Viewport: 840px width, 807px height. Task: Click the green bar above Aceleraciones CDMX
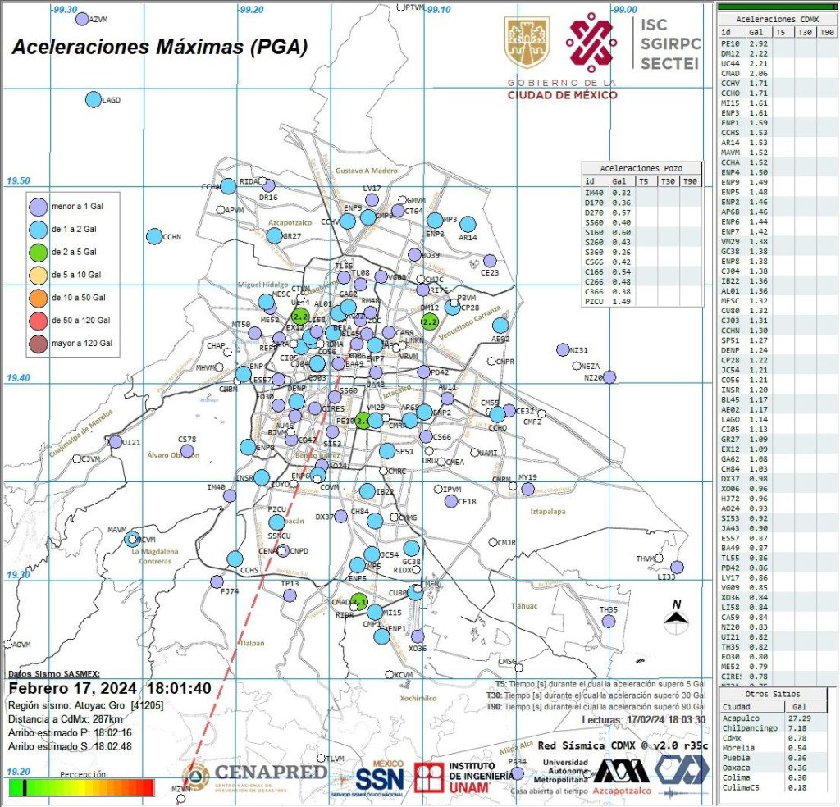tap(776, 7)
